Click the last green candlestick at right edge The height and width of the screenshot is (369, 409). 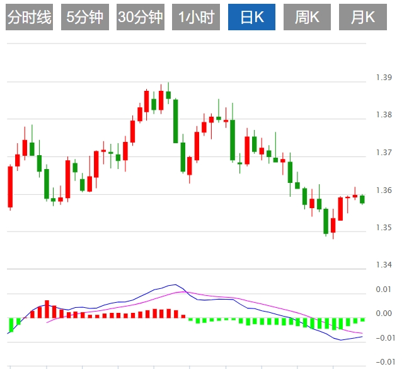[362, 199]
